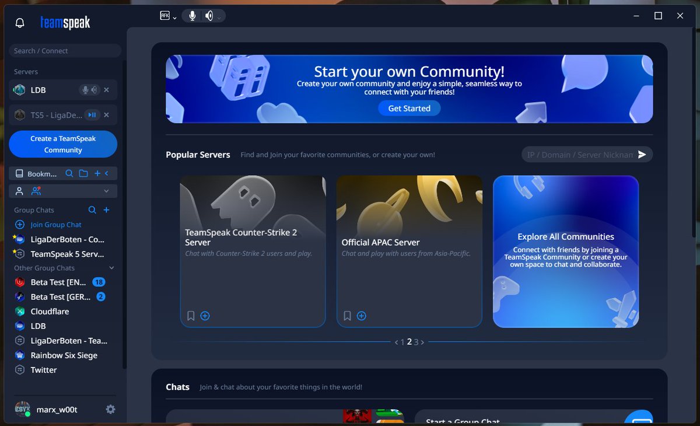Image resolution: width=700 pixels, height=426 pixels.
Task: Select the single-person contacts icon
Action: 19,191
